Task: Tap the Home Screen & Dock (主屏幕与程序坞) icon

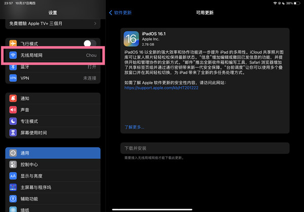Action: 13,187
